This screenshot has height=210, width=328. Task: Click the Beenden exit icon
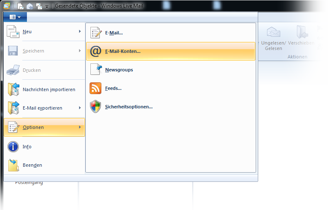click(x=13, y=165)
